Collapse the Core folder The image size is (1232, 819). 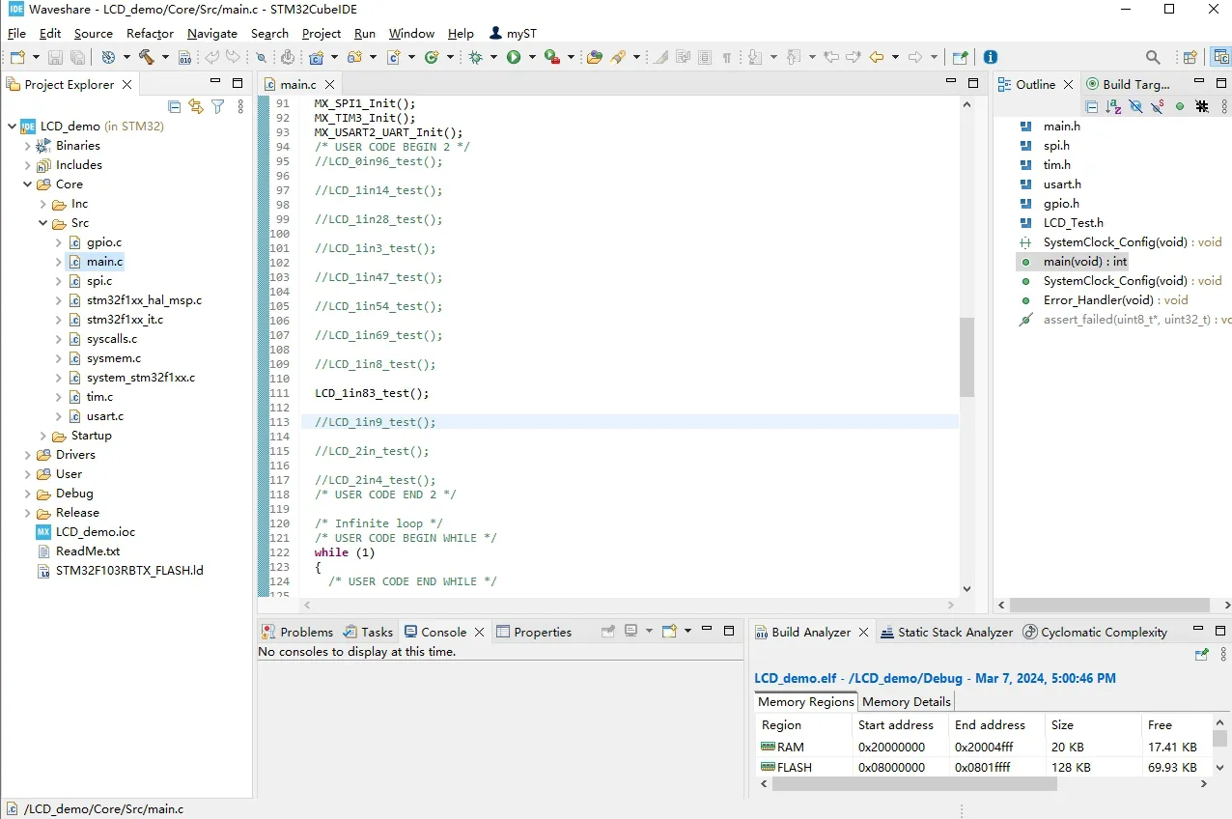pyautogui.click(x=27, y=184)
